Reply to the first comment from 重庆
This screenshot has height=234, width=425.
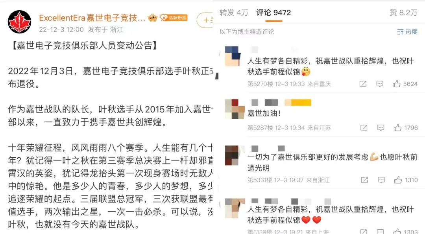click(380, 84)
